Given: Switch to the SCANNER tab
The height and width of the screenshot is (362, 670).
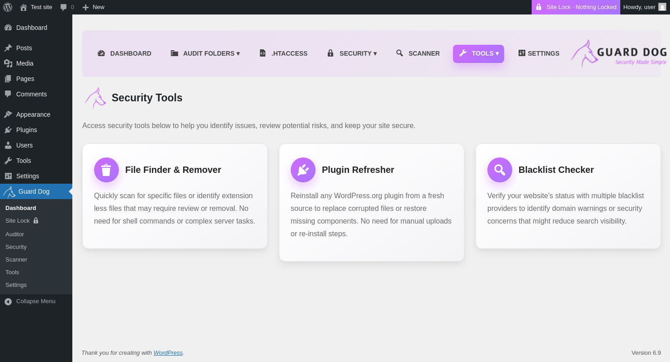Looking at the screenshot, I should coord(418,53).
